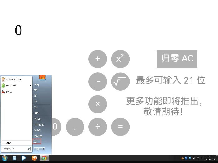The width and height of the screenshot is (218, 163).
Task: Click the Start menu search box
Action: point(16,149)
